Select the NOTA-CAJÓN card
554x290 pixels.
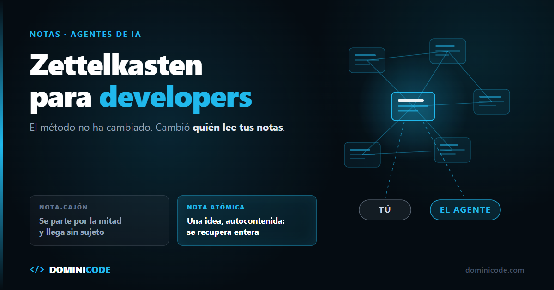coord(99,220)
